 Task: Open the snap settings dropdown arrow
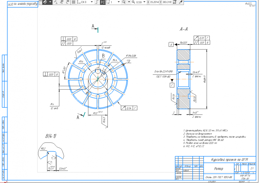tap(50, 2)
